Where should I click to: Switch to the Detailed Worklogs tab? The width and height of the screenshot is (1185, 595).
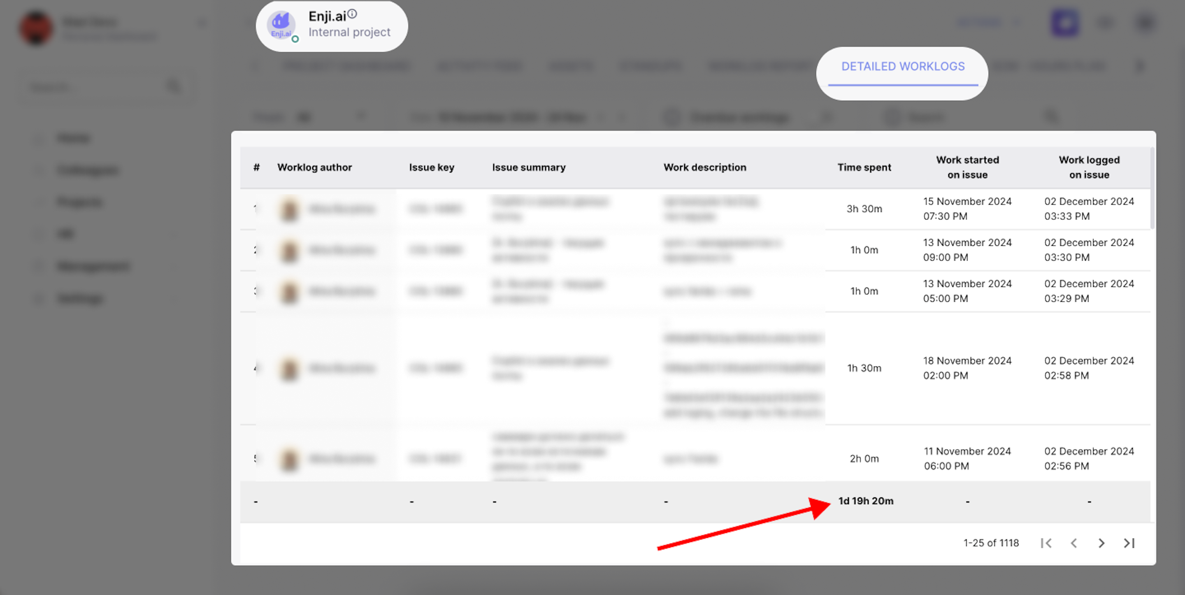click(903, 67)
